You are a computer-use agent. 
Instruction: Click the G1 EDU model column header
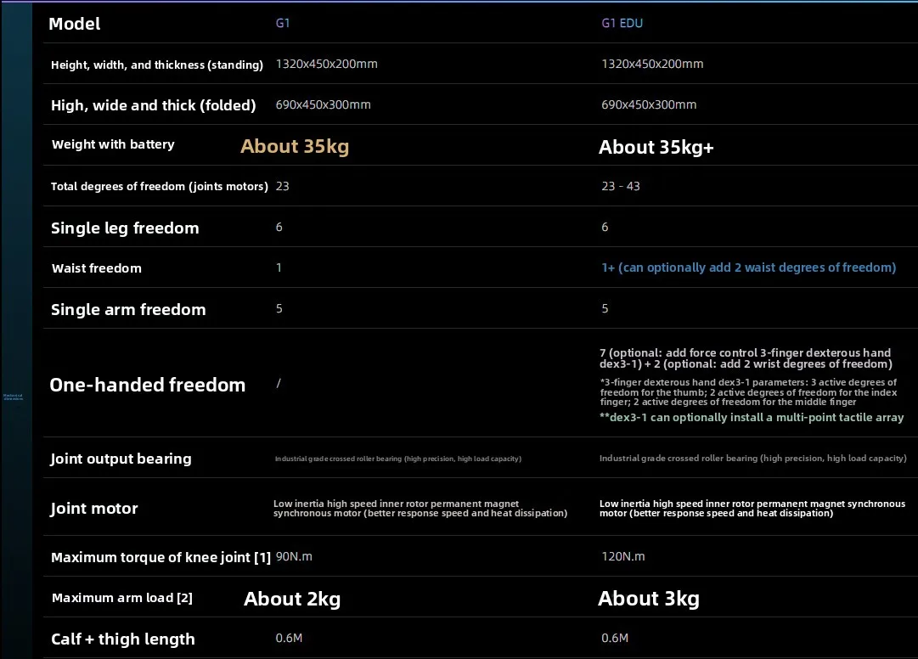[622, 24]
